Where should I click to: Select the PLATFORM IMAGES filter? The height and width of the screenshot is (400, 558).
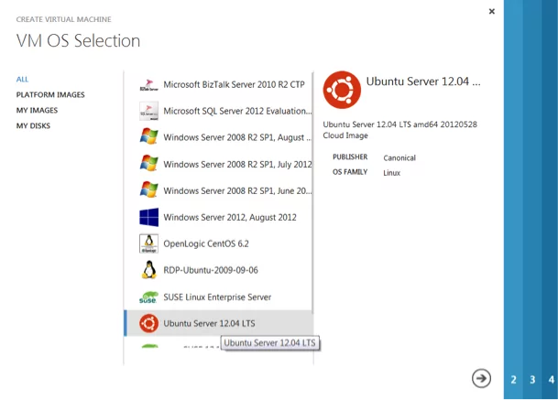click(50, 95)
